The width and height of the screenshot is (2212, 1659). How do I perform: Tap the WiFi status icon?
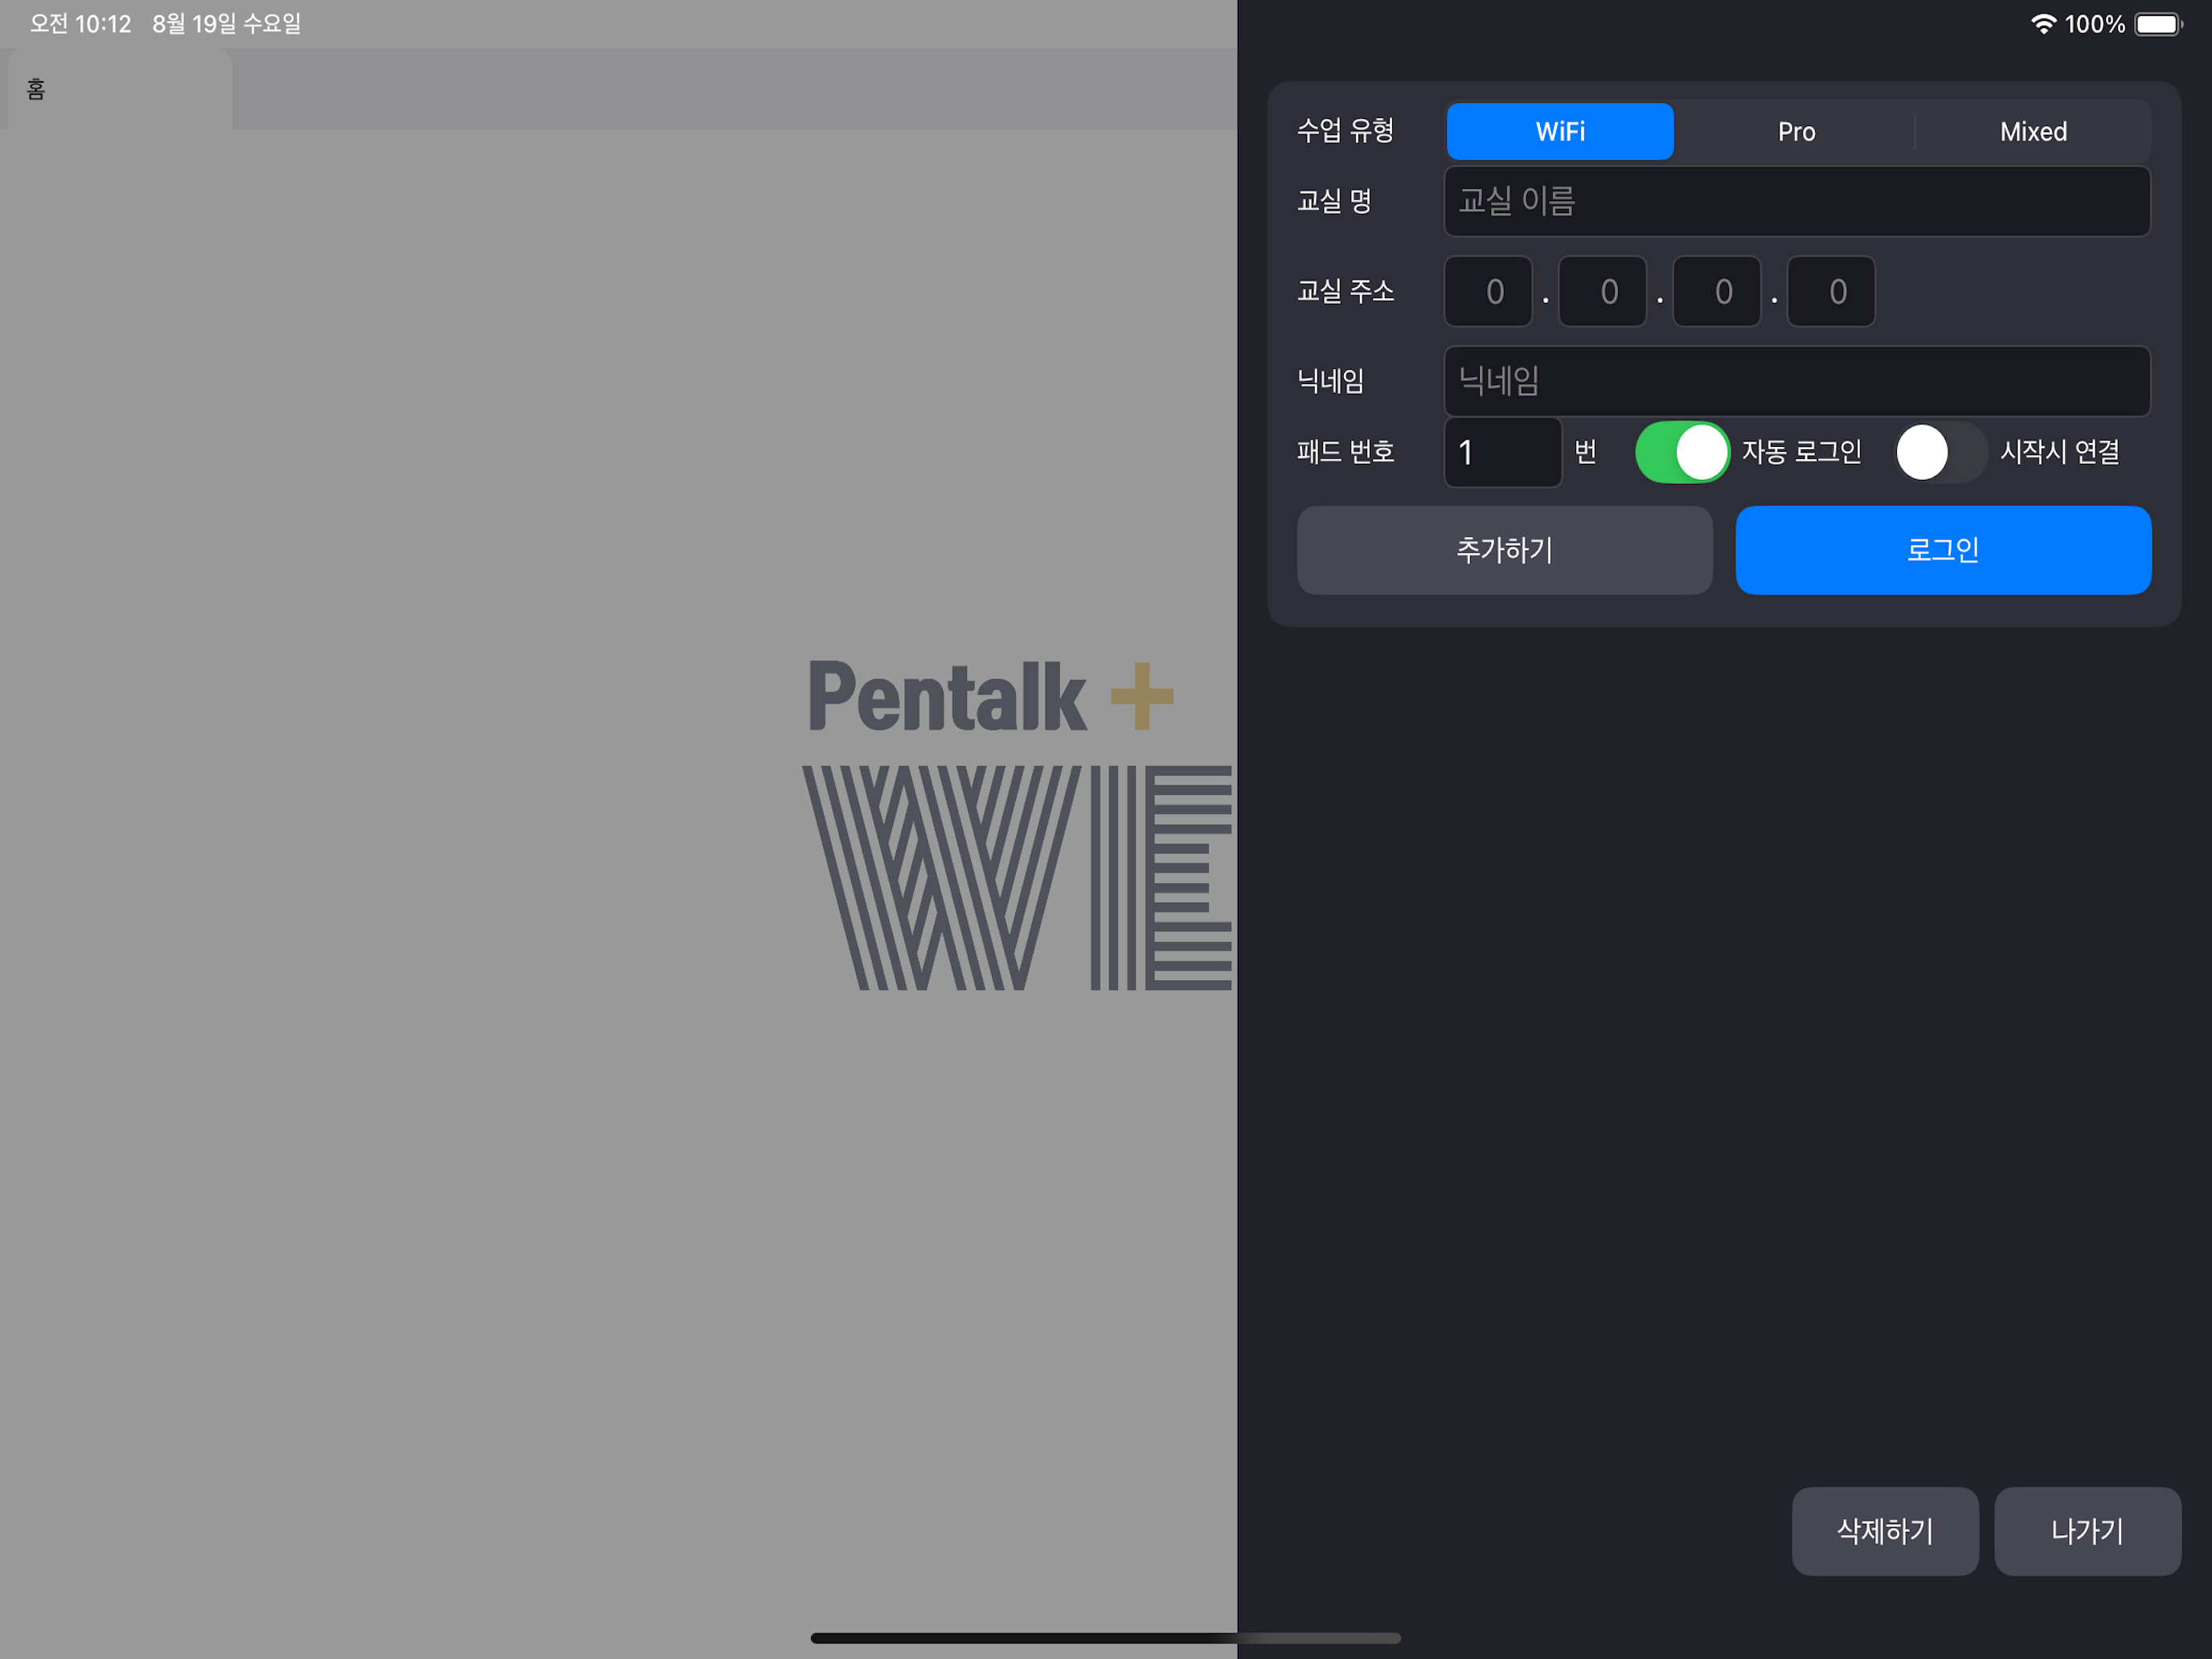pyautogui.click(x=2043, y=24)
